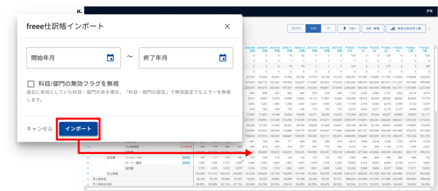This screenshot has height=191, width=438.
Task: Select the FY2020 4Q column header
Action: (397, 49)
